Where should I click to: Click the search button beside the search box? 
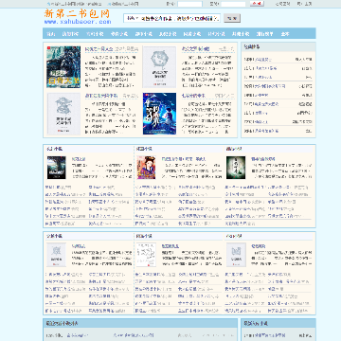232,18
